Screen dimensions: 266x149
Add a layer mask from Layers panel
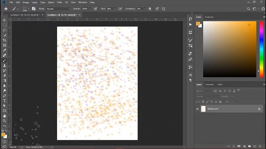pyautogui.click(x=239, y=146)
